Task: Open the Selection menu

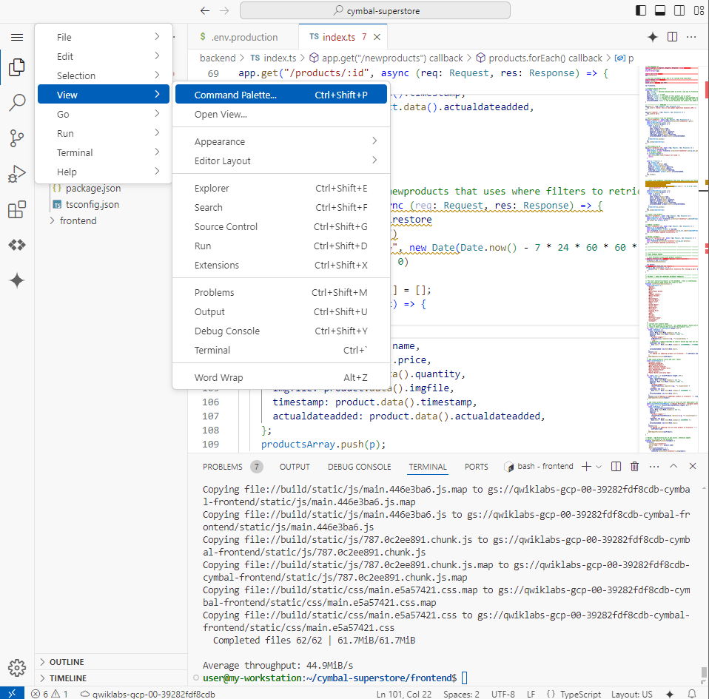Action: click(x=104, y=75)
